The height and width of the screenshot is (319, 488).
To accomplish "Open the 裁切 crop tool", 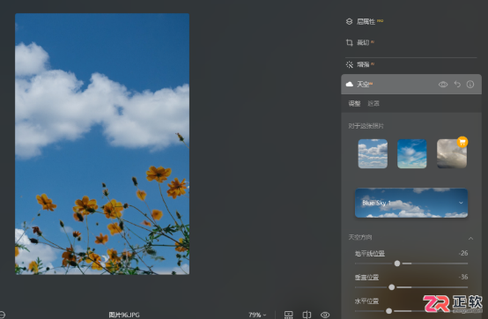I will 360,42.
